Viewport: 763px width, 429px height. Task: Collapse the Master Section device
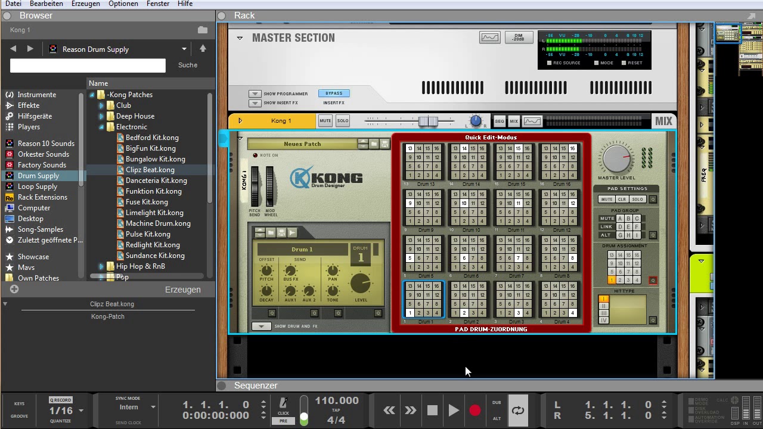(x=240, y=38)
